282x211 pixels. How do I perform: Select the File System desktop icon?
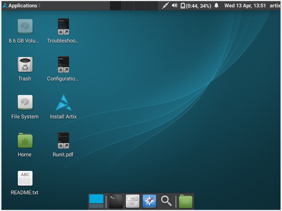click(25, 102)
